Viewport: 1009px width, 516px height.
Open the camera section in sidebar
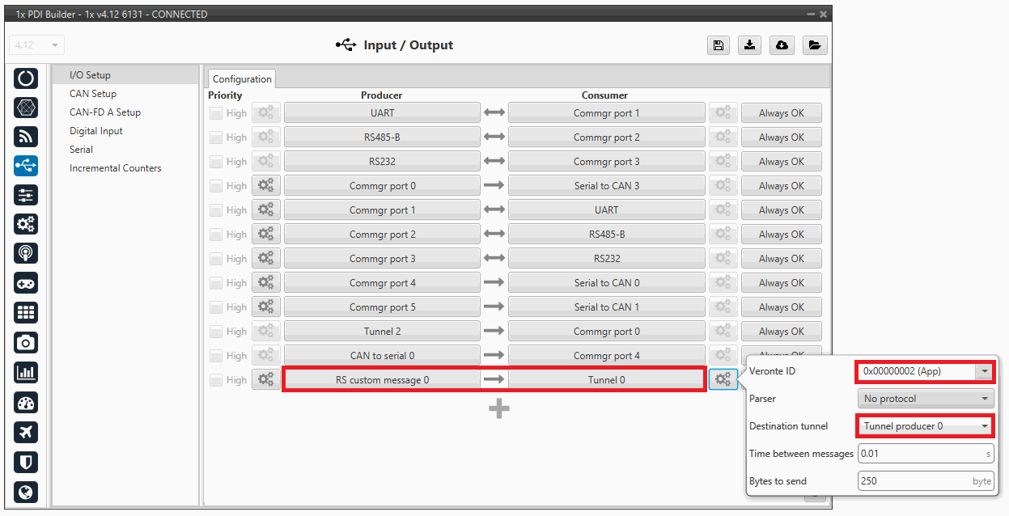pos(26,343)
